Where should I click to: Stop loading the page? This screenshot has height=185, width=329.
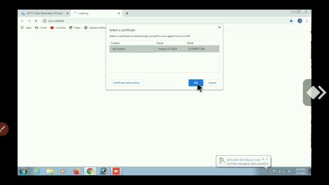coord(36,21)
